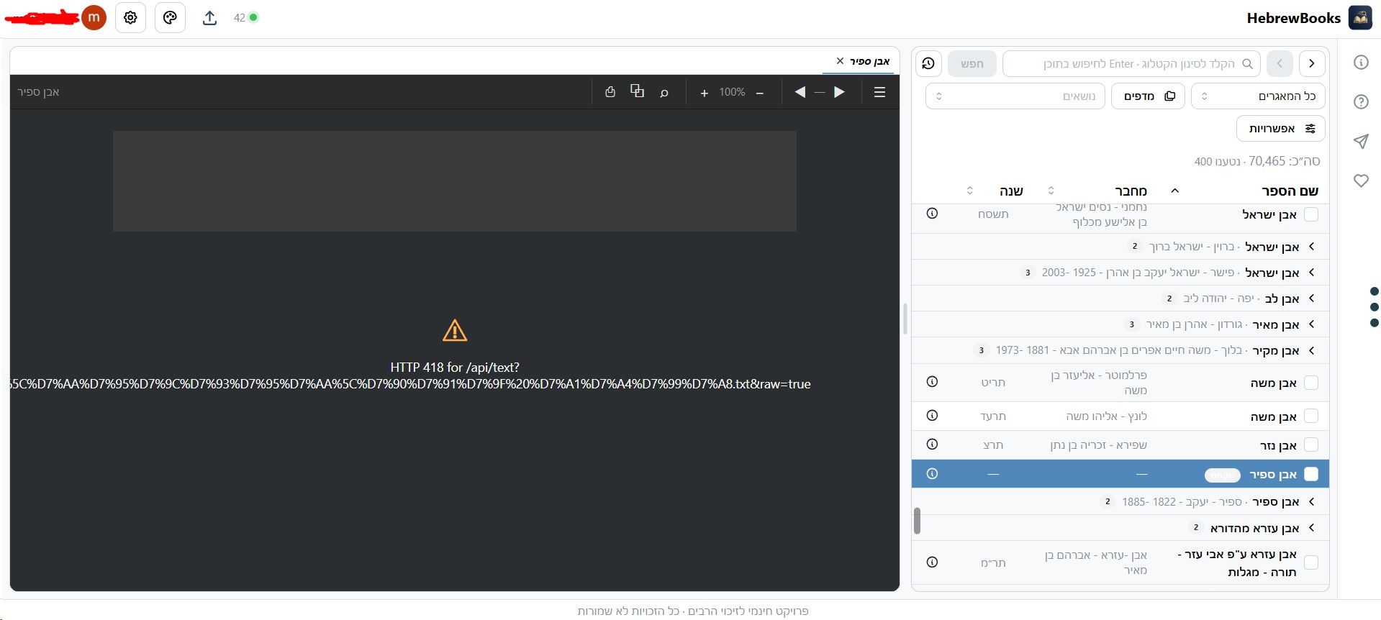This screenshot has width=1381, height=620.
Task: Show info for אבן משה by לונץ
Action: point(932,416)
